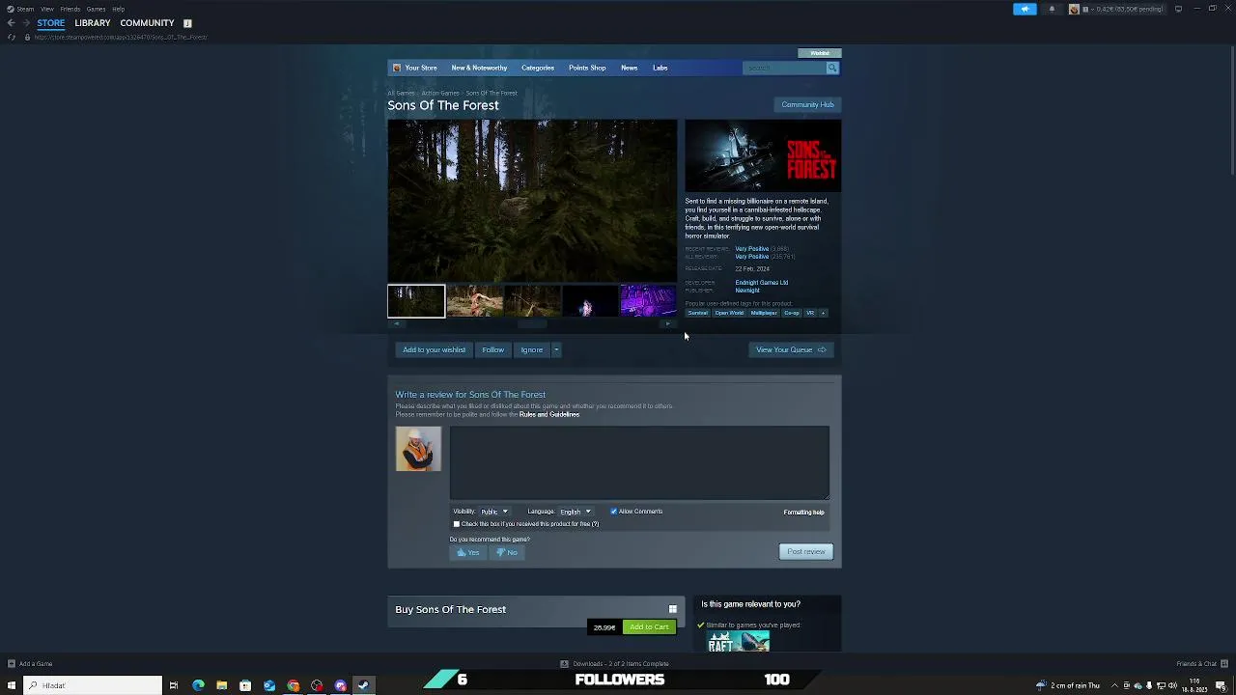Click the green Add to Cart button
1236x695 pixels.
coord(649,627)
